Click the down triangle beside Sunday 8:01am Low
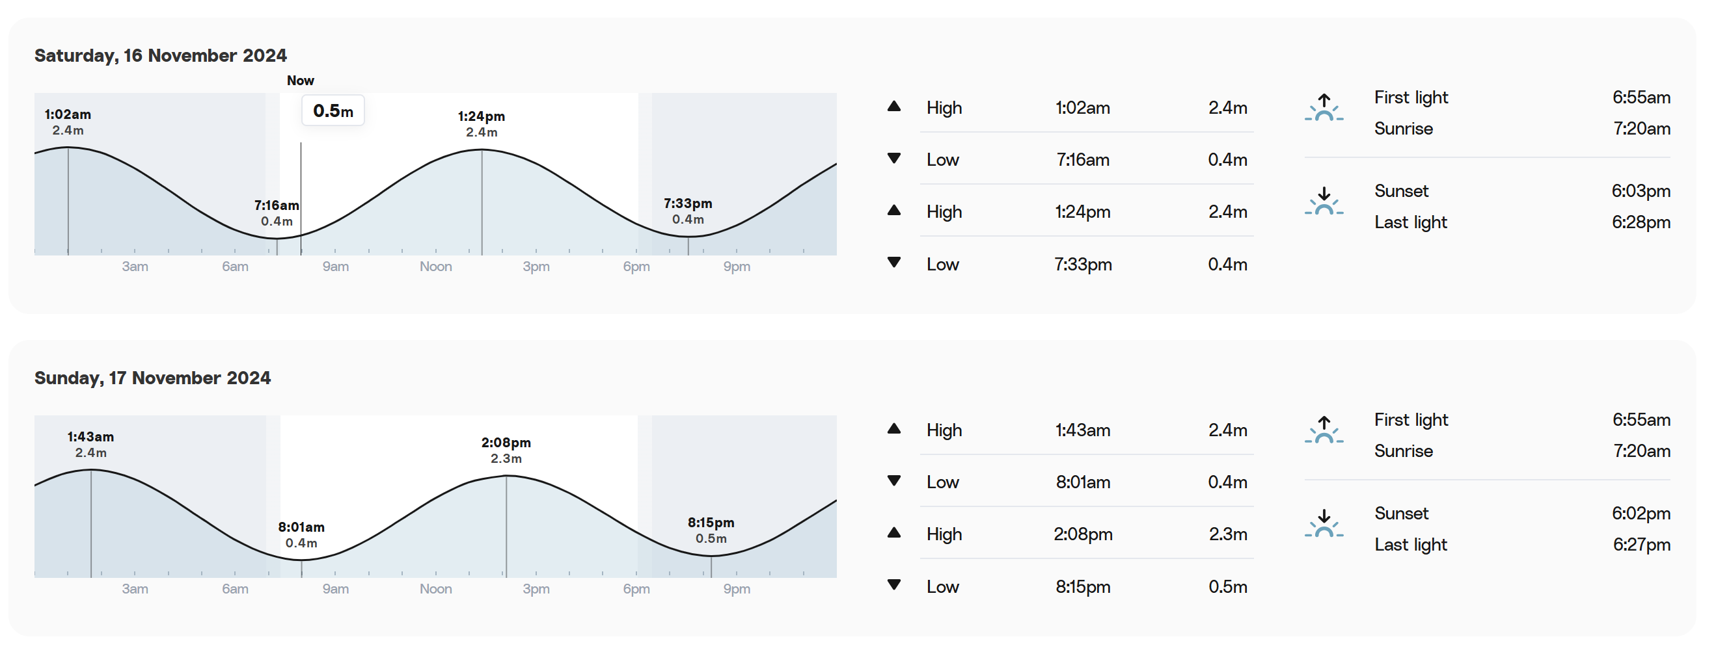1716x652 pixels. point(894,481)
